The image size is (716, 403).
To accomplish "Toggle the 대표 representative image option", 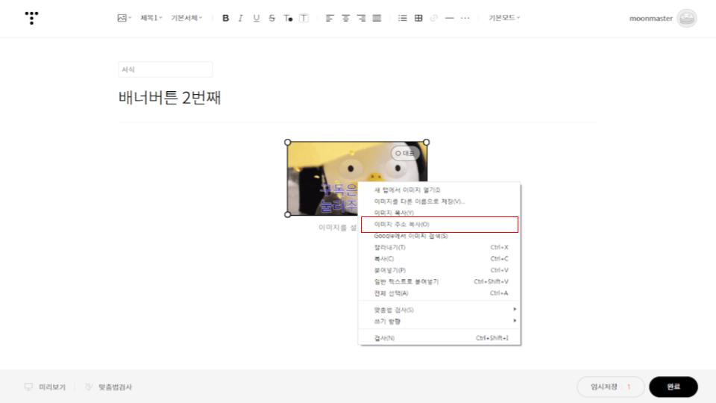I will (404, 153).
